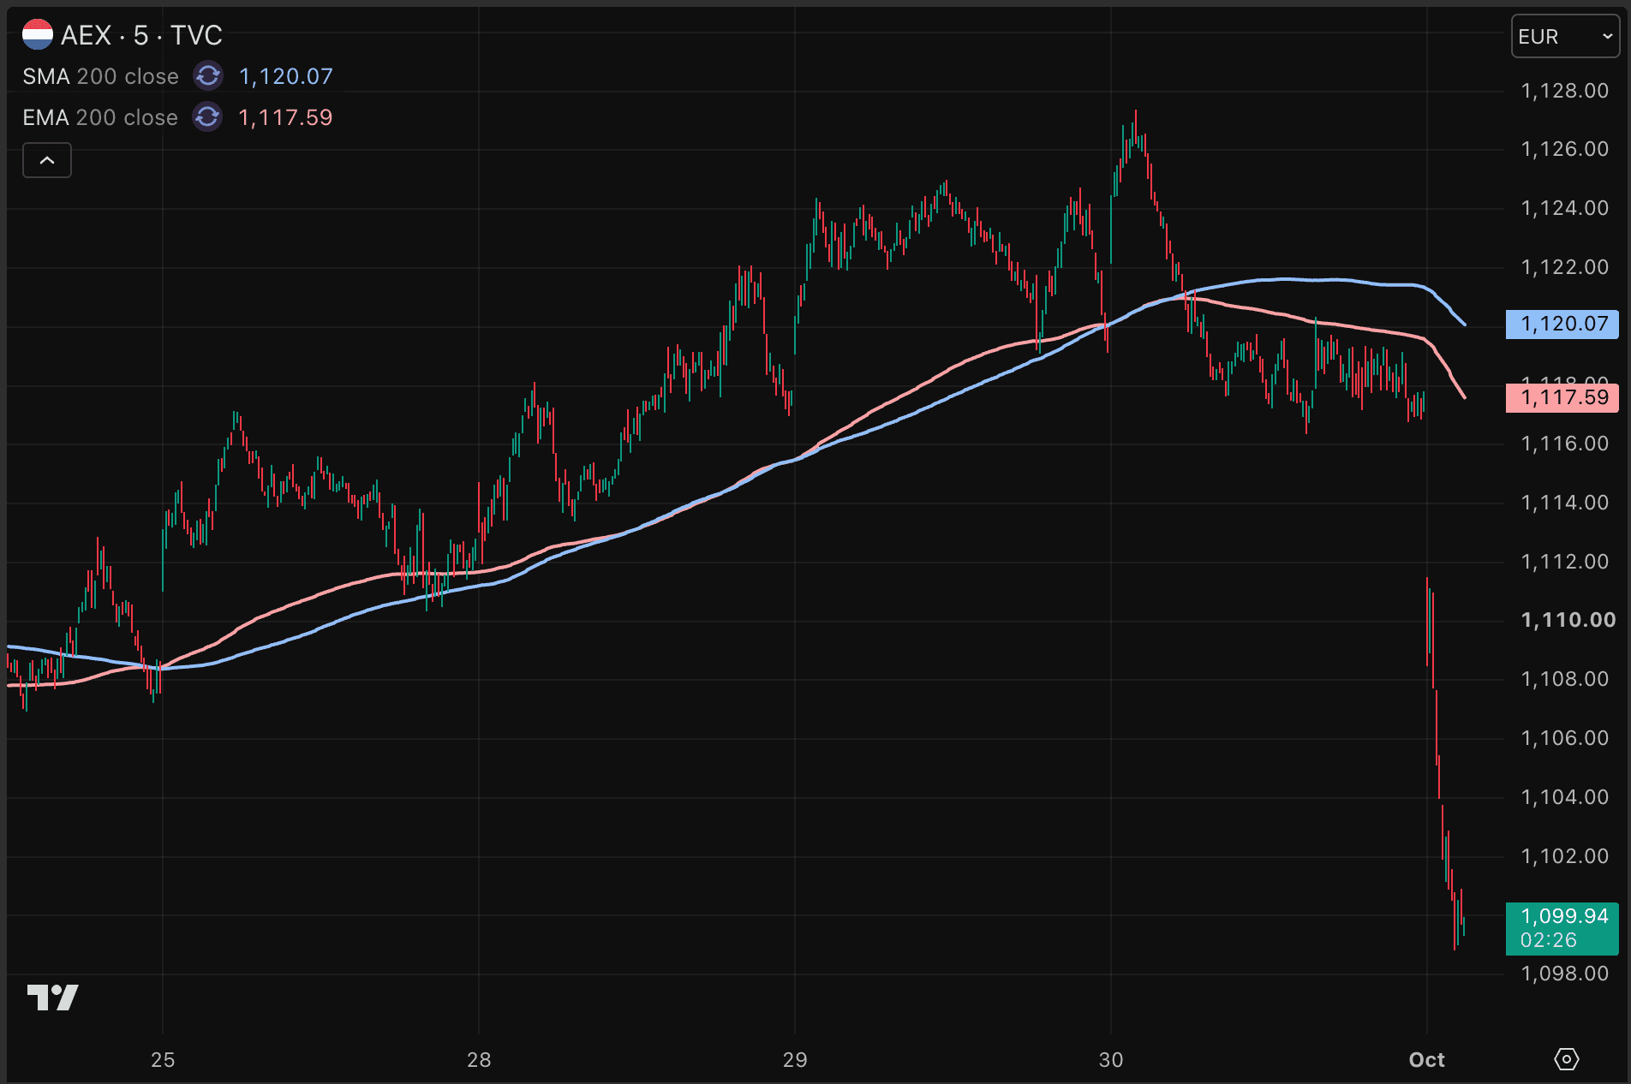This screenshot has width=1631, height=1084.
Task: Click the pink 1,117.59 price axis label
Action: point(1562,397)
